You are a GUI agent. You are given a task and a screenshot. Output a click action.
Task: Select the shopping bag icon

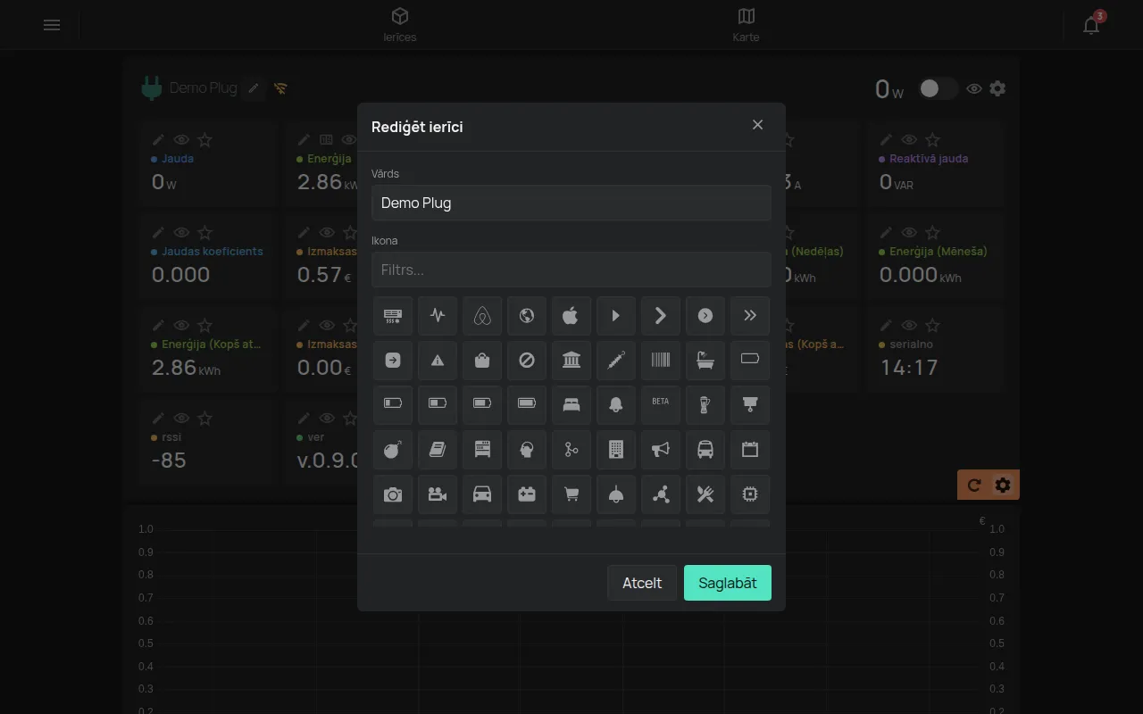482,360
